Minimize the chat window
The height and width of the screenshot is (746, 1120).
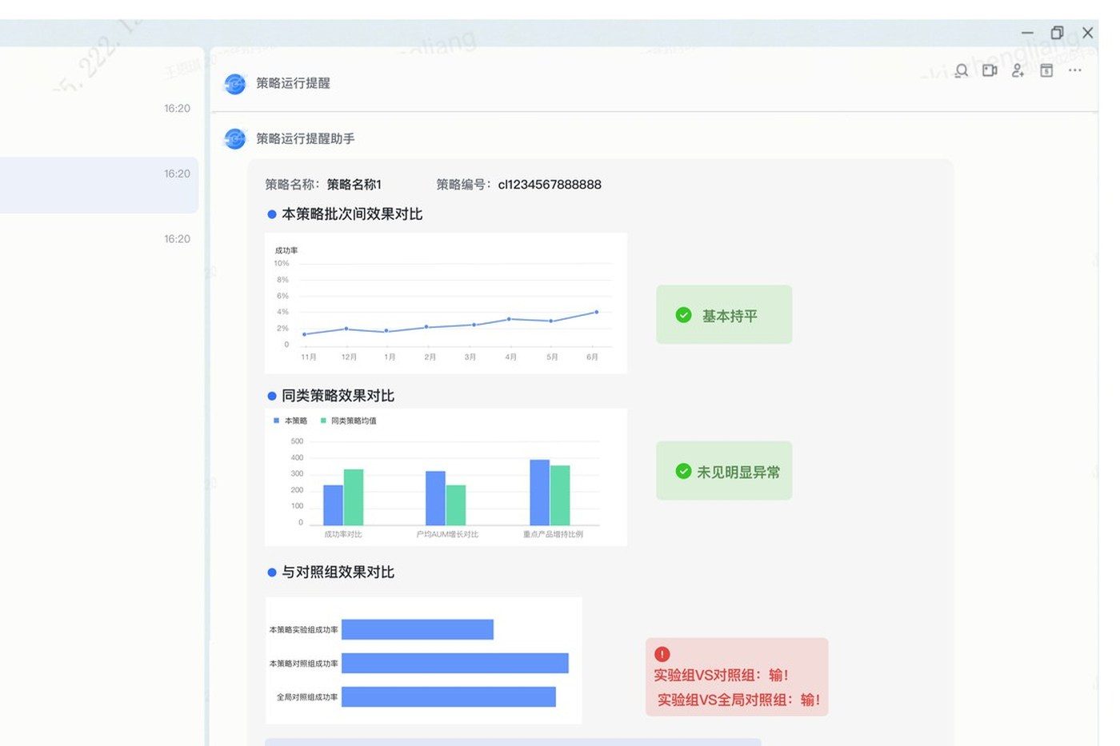[1027, 33]
